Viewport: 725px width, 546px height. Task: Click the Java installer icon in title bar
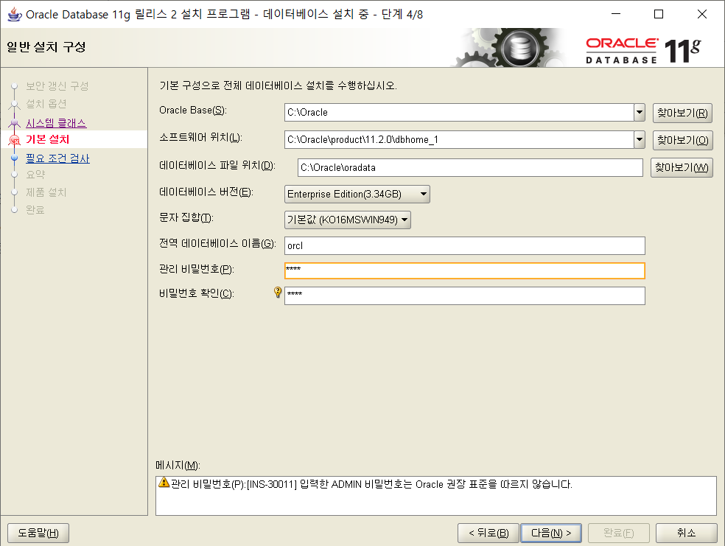pos(14,14)
